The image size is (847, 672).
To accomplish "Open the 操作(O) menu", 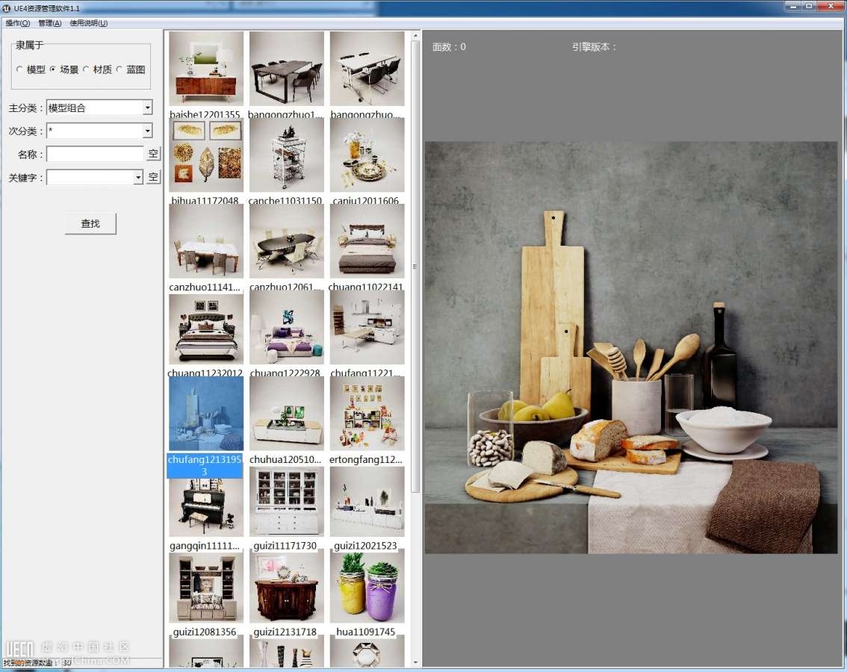I will (18, 23).
